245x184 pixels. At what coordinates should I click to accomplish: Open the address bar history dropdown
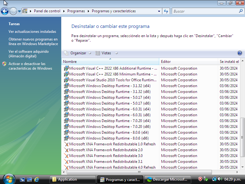click(x=159, y=11)
